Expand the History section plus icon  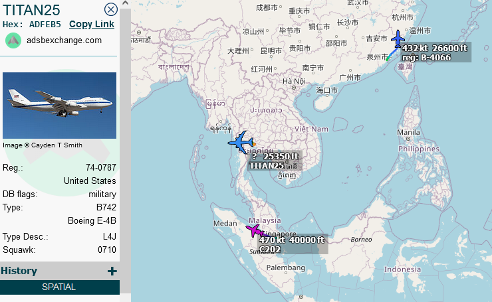112,271
